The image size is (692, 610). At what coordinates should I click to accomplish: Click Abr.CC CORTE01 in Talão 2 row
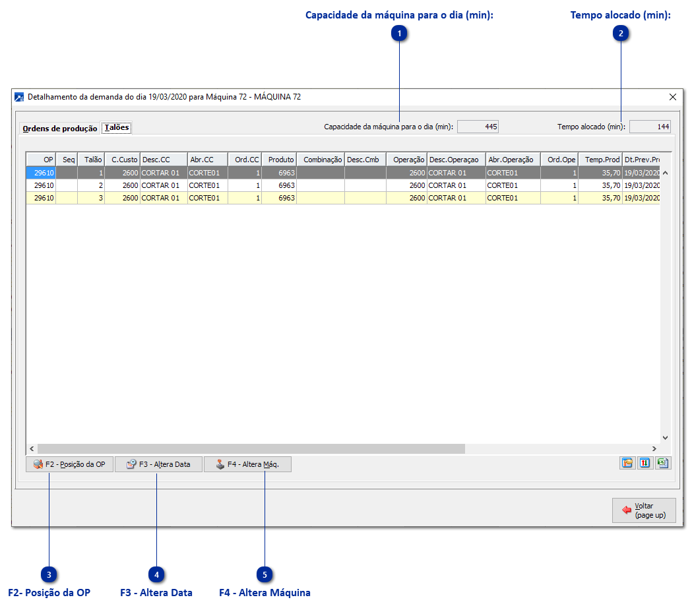click(208, 185)
